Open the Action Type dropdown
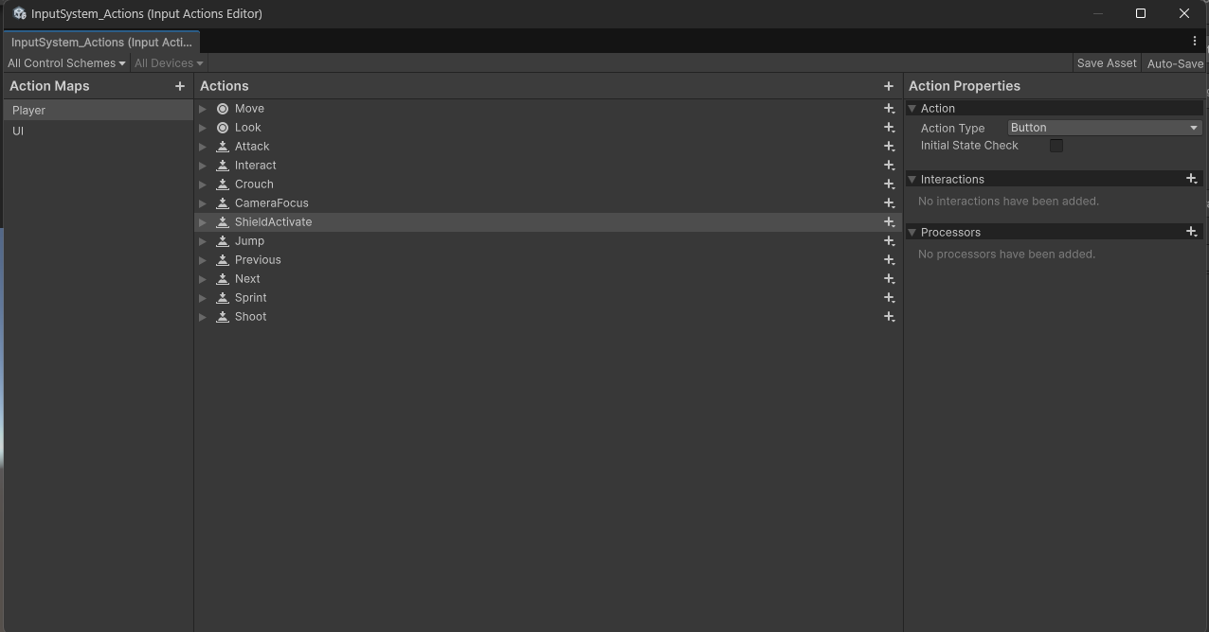 [1105, 128]
